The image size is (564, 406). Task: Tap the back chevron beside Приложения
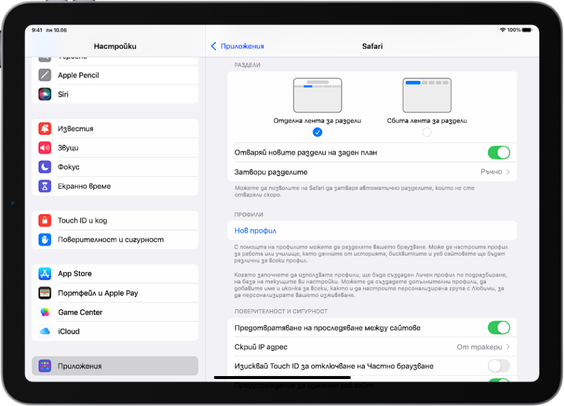[214, 46]
